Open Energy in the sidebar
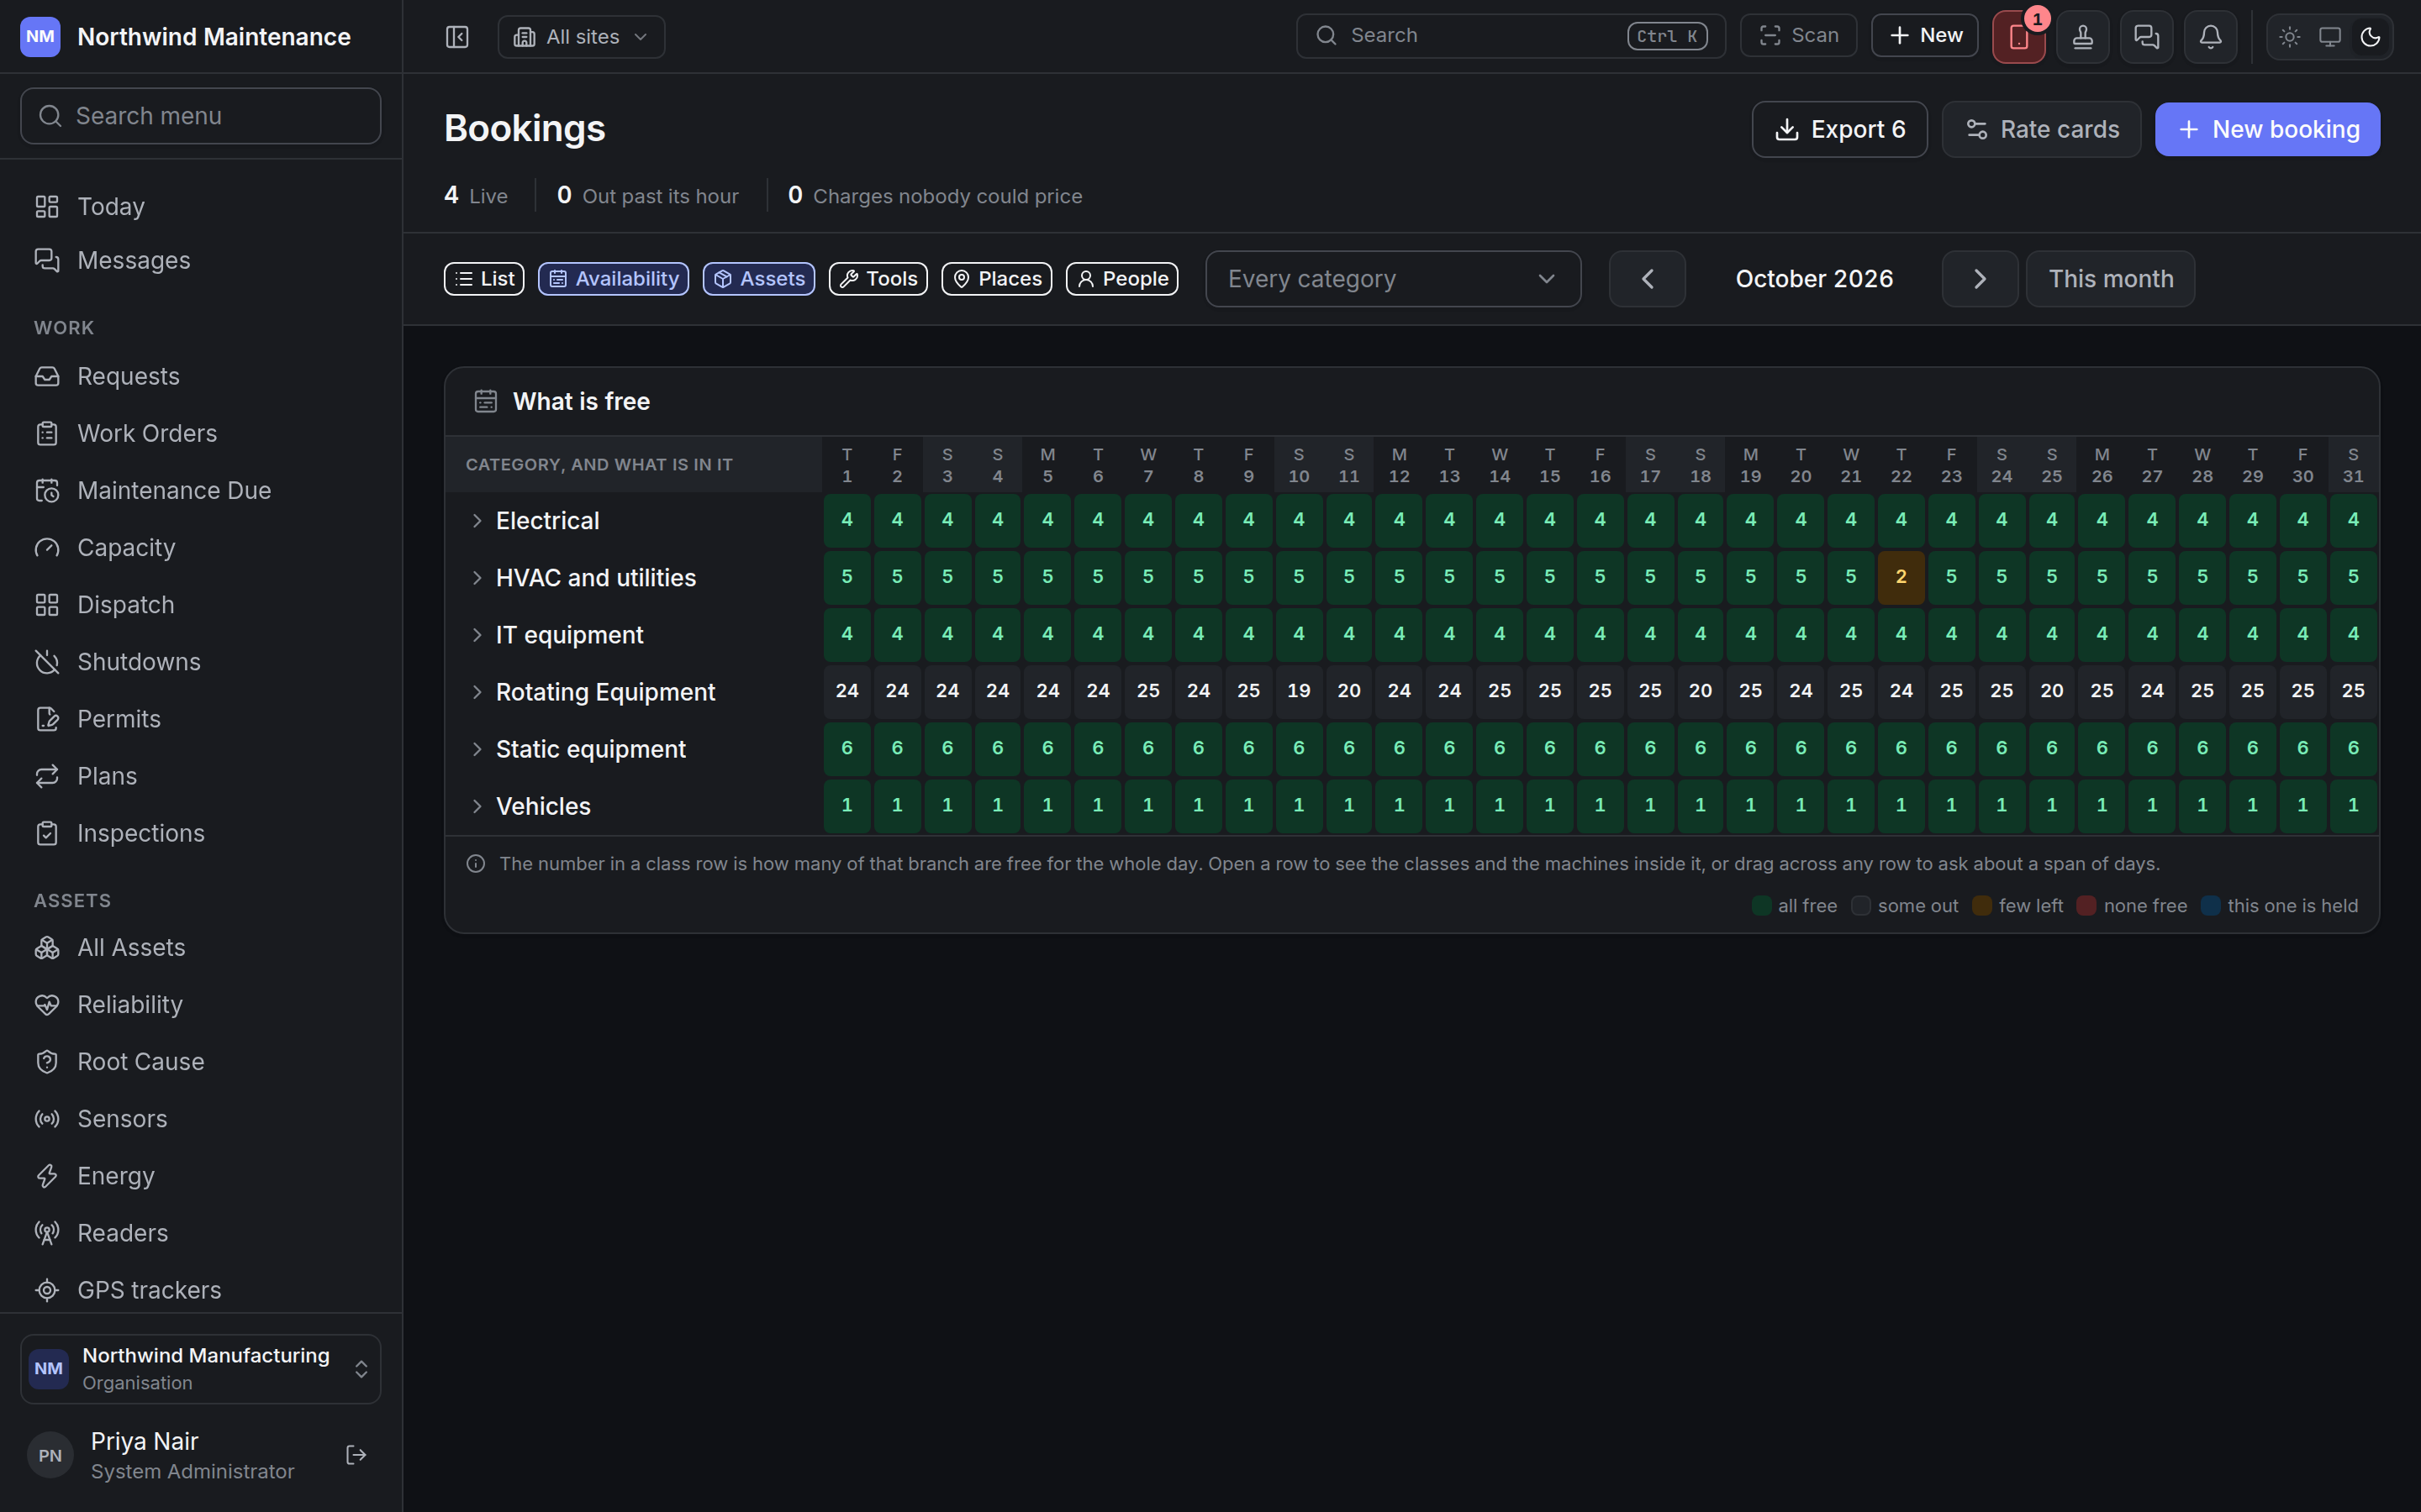This screenshot has height=1512, width=2421. click(200, 1175)
